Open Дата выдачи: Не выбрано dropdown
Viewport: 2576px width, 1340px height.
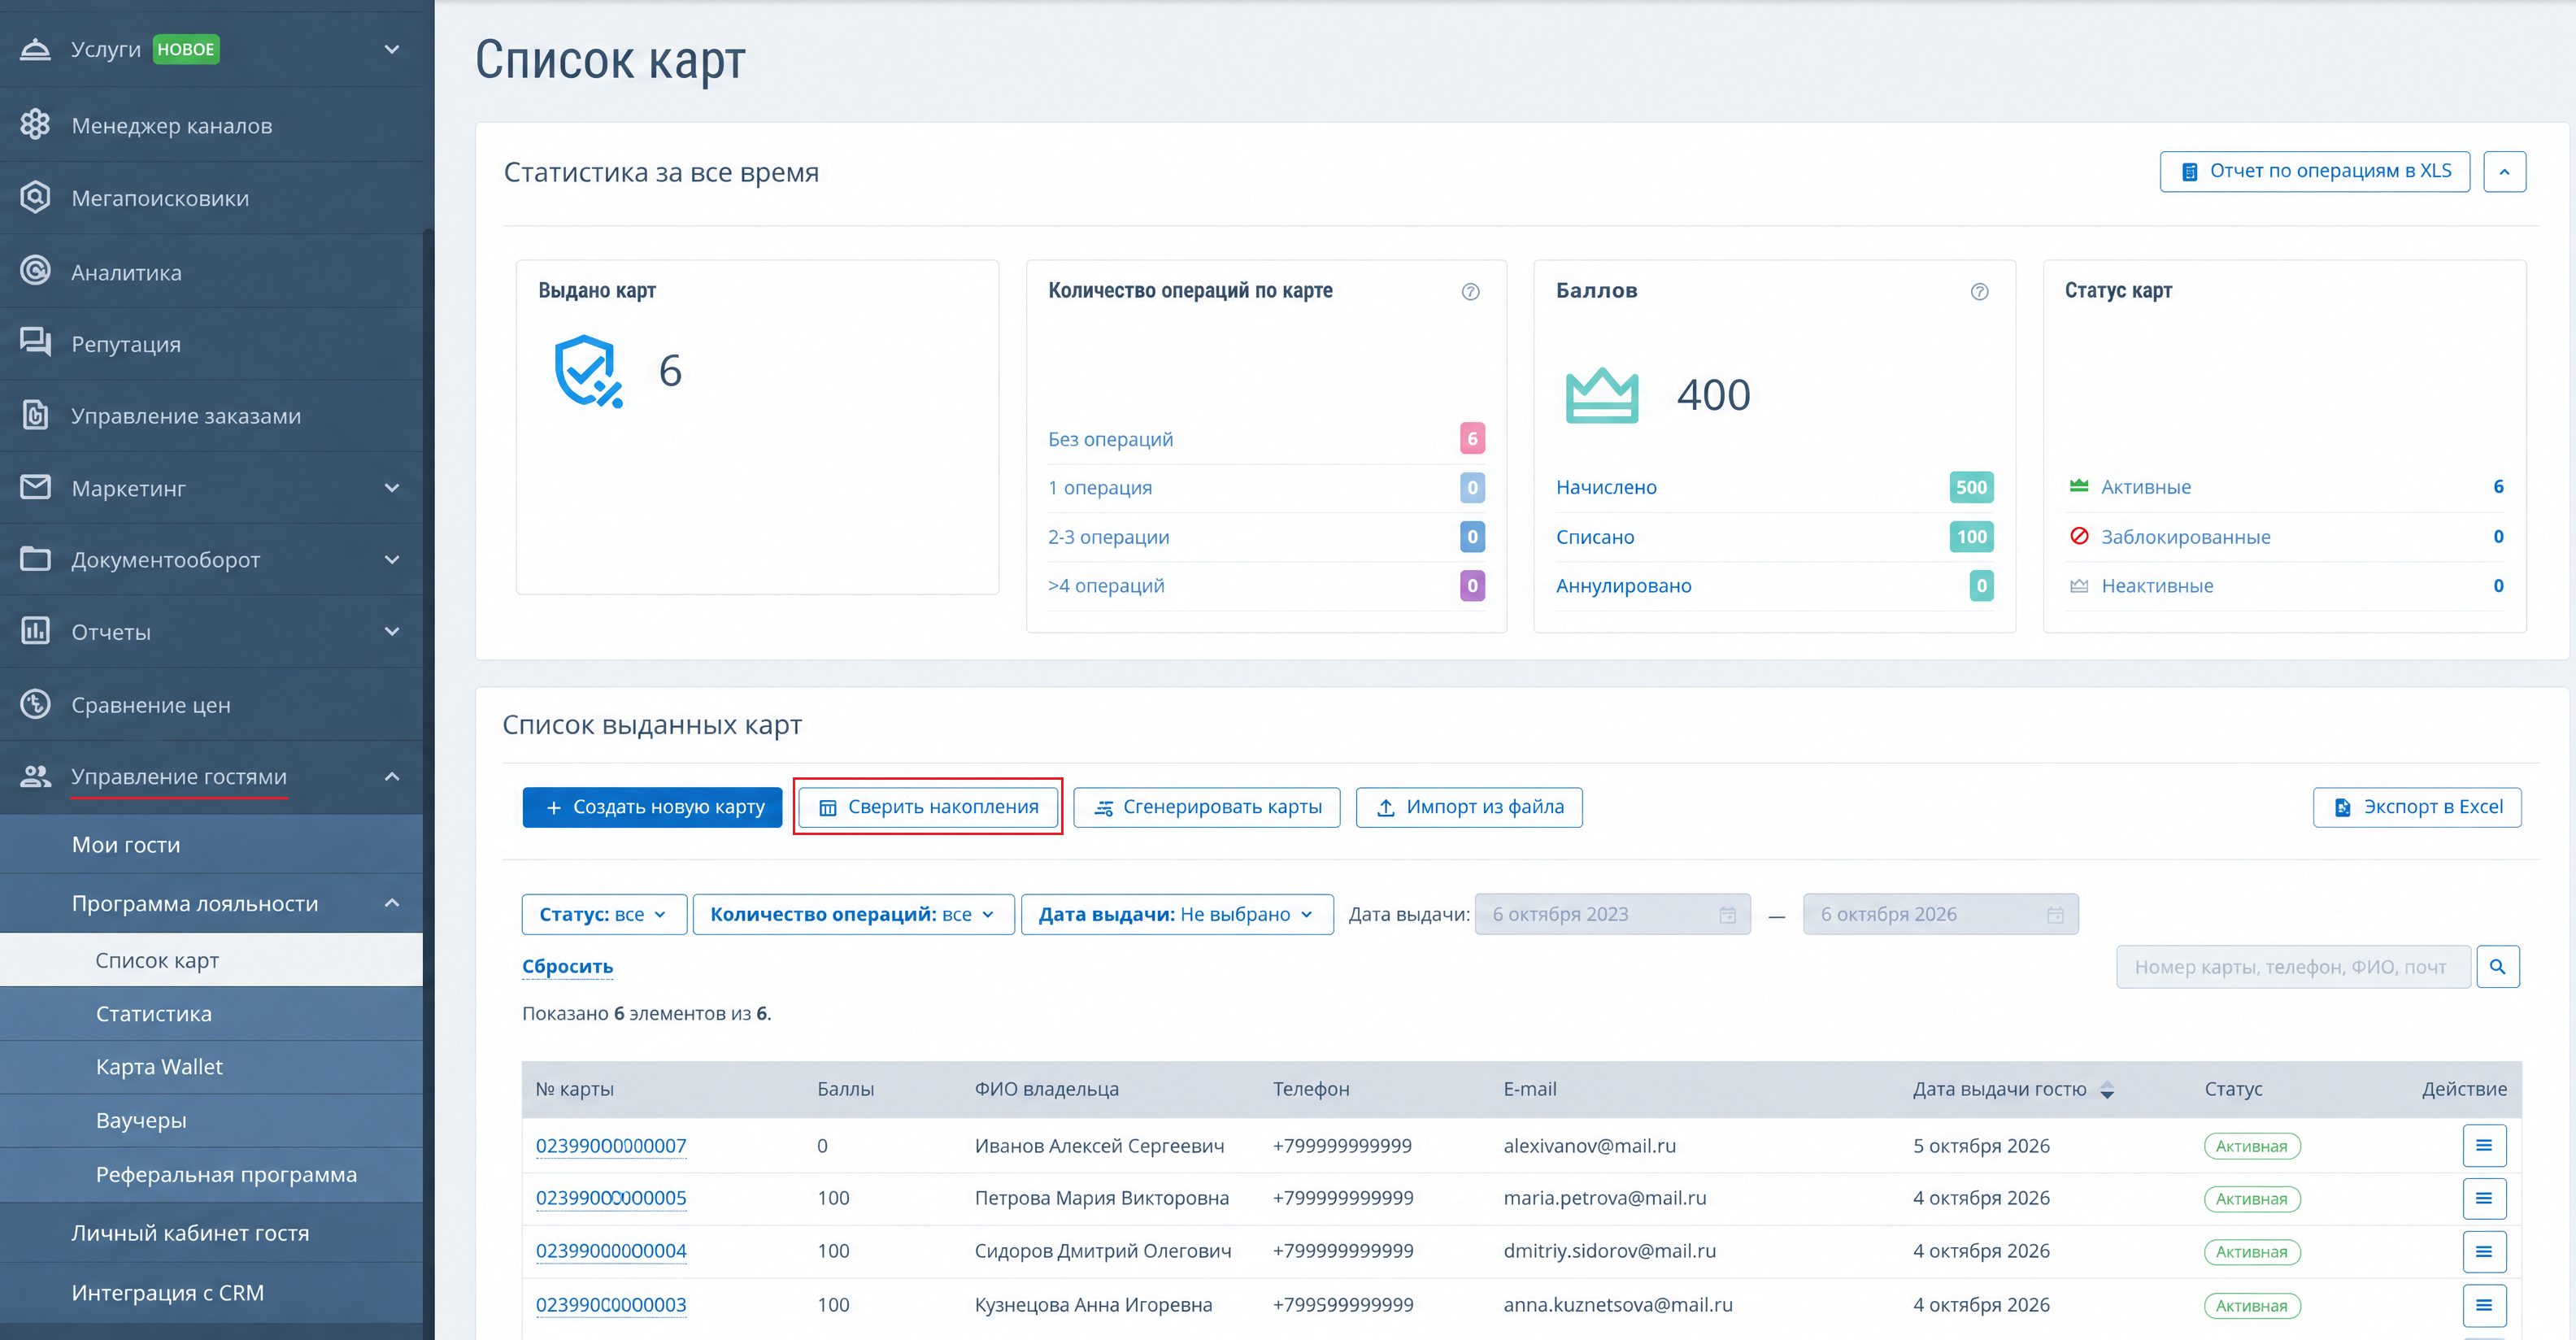(x=1177, y=915)
